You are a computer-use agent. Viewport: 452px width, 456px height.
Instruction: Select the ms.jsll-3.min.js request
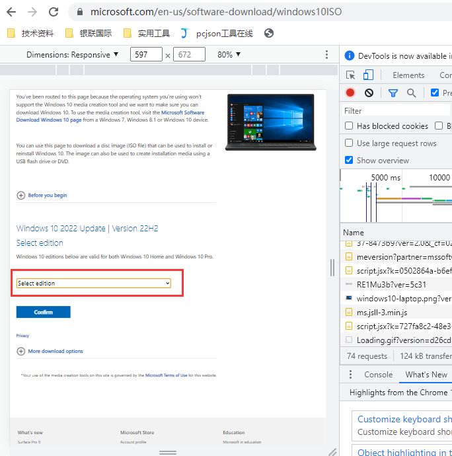(x=396, y=313)
